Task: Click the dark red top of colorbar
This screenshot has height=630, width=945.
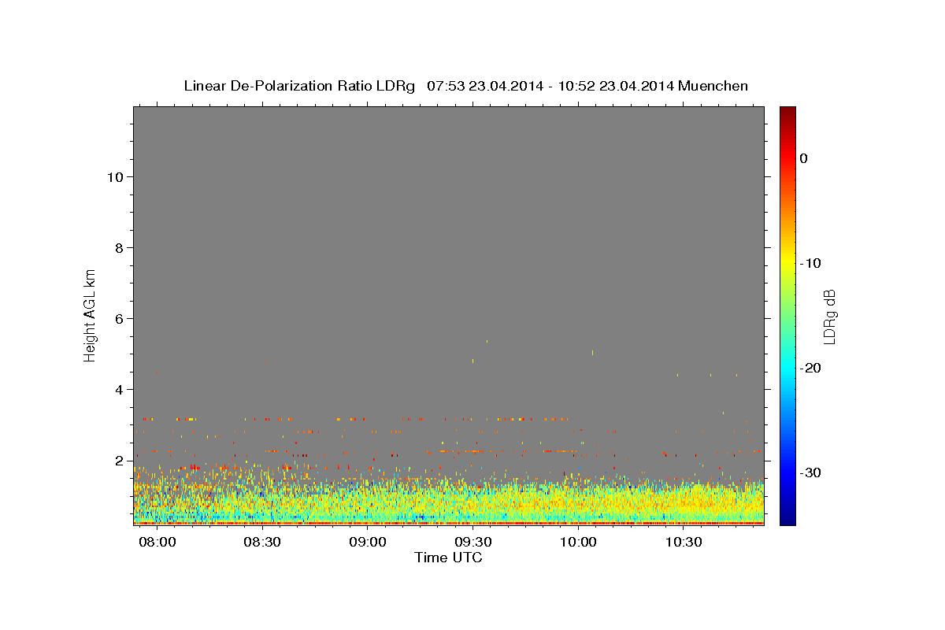Action: pyautogui.click(x=787, y=113)
